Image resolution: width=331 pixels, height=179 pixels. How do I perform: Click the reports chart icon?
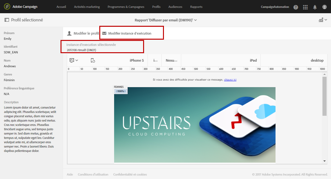pos(321,20)
